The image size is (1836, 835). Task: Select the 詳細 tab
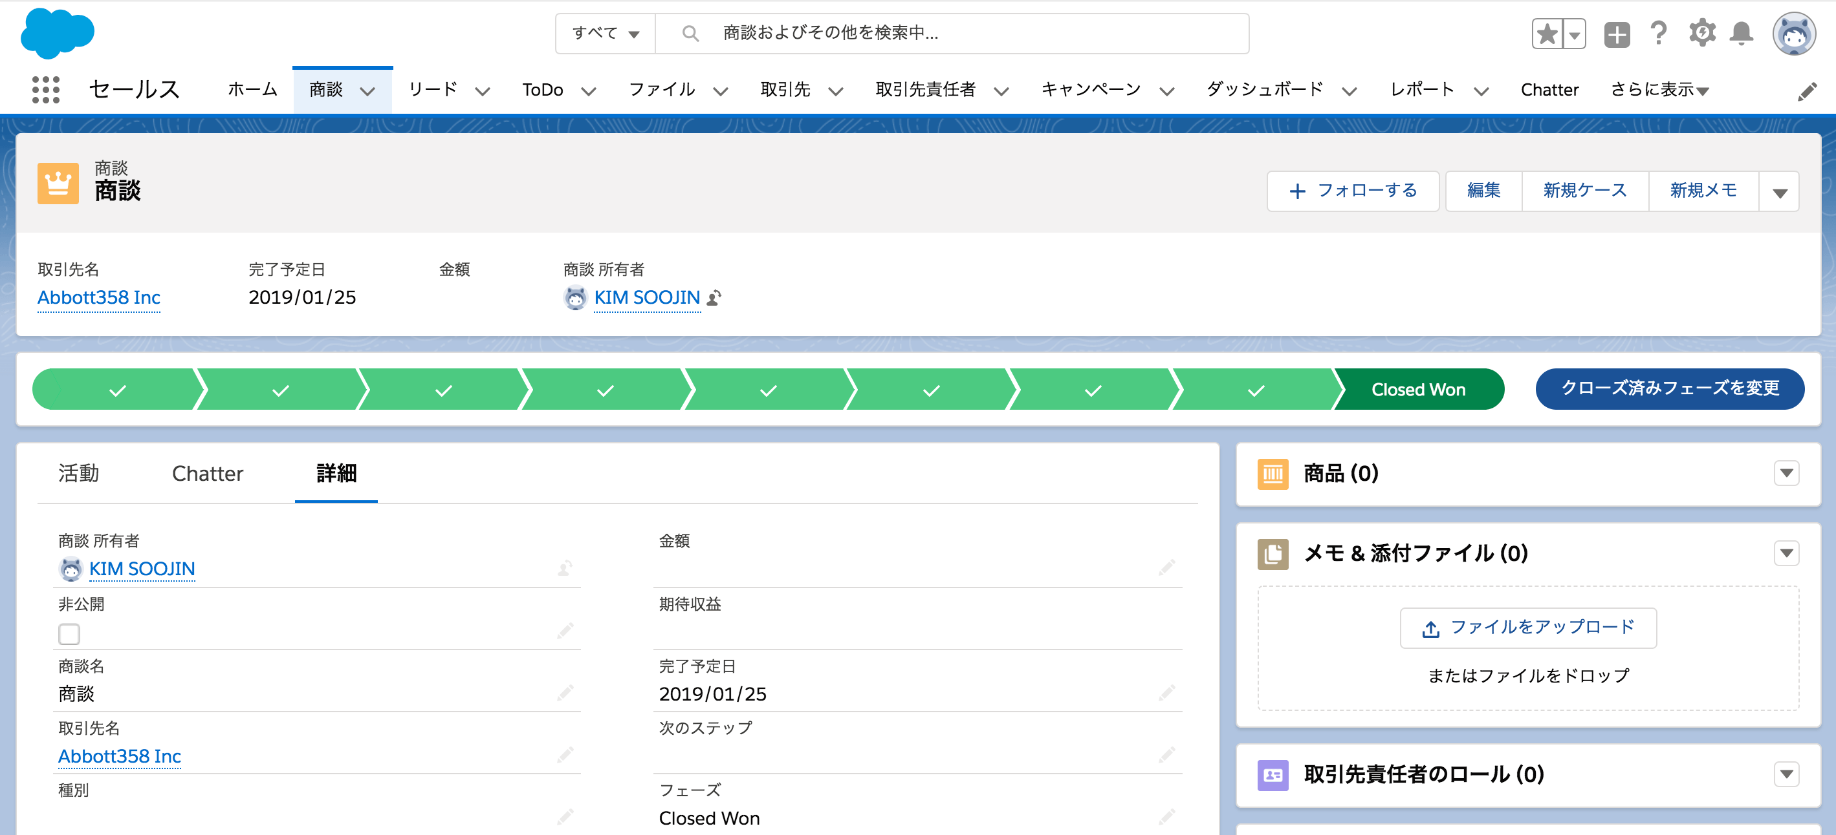tap(336, 474)
